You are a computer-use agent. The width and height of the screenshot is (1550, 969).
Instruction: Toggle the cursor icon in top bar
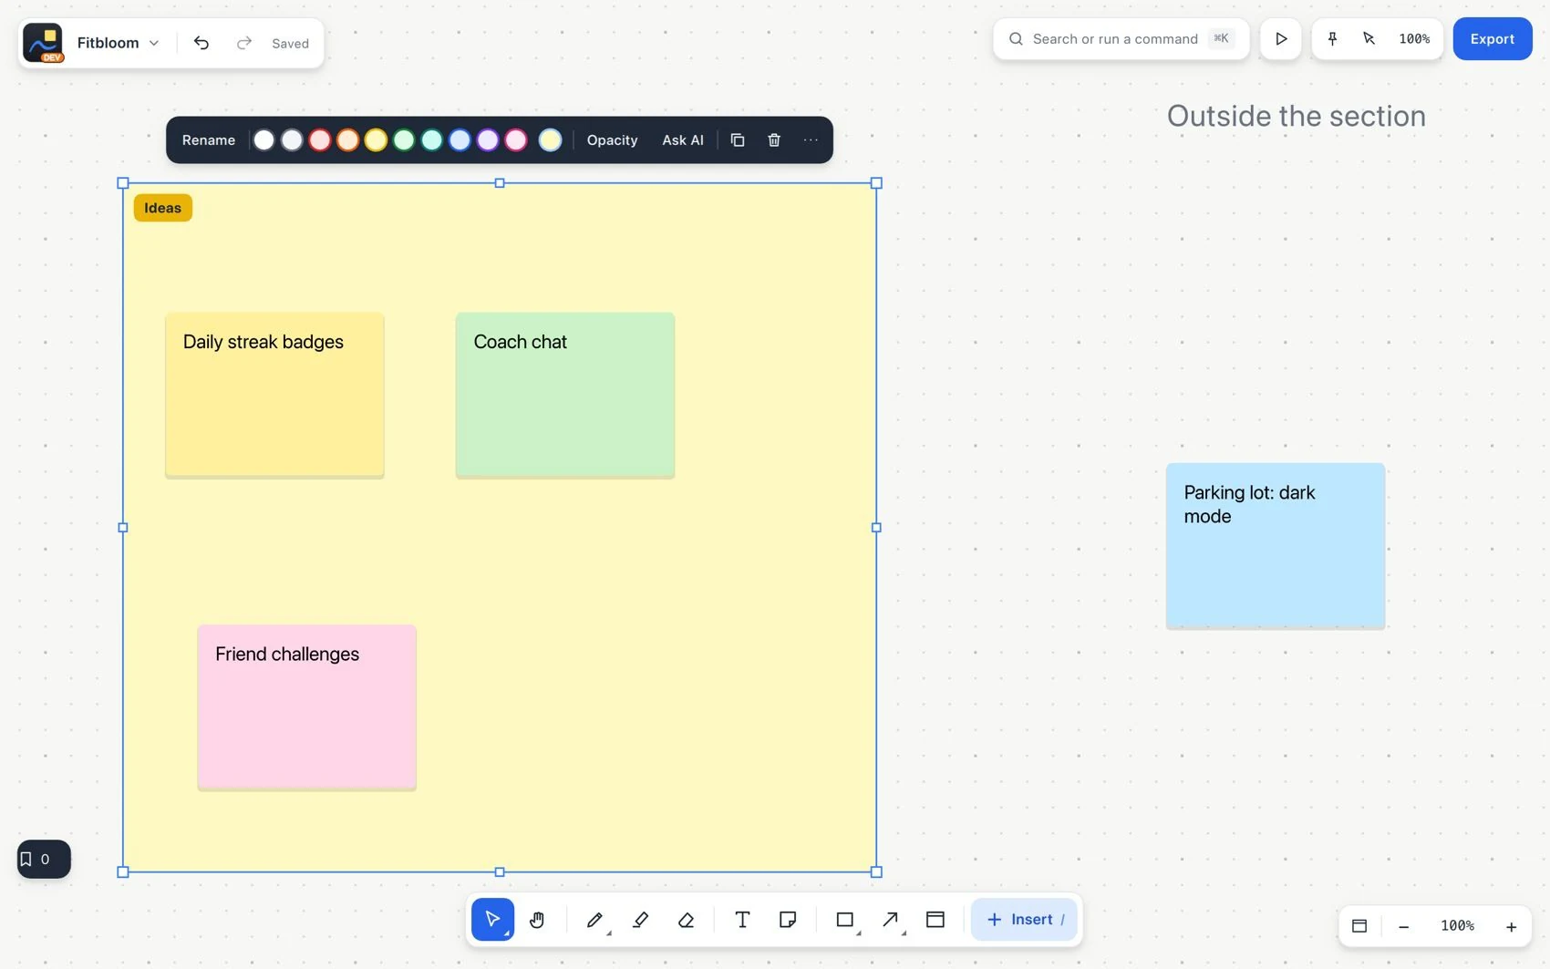(1369, 38)
